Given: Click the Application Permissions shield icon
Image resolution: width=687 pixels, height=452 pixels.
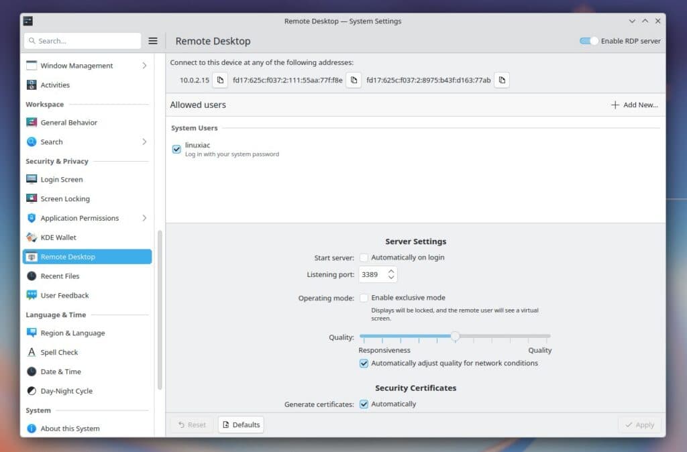Looking at the screenshot, I should click(x=32, y=218).
